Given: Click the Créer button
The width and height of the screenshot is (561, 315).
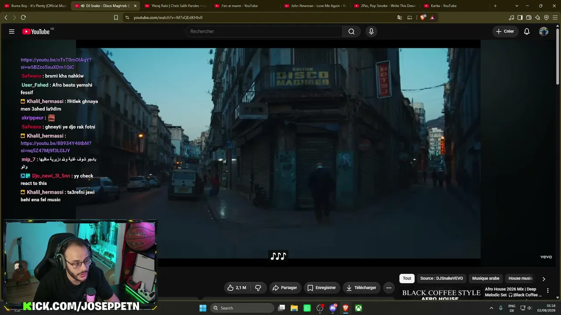Looking at the screenshot, I should pyautogui.click(x=505, y=31).
